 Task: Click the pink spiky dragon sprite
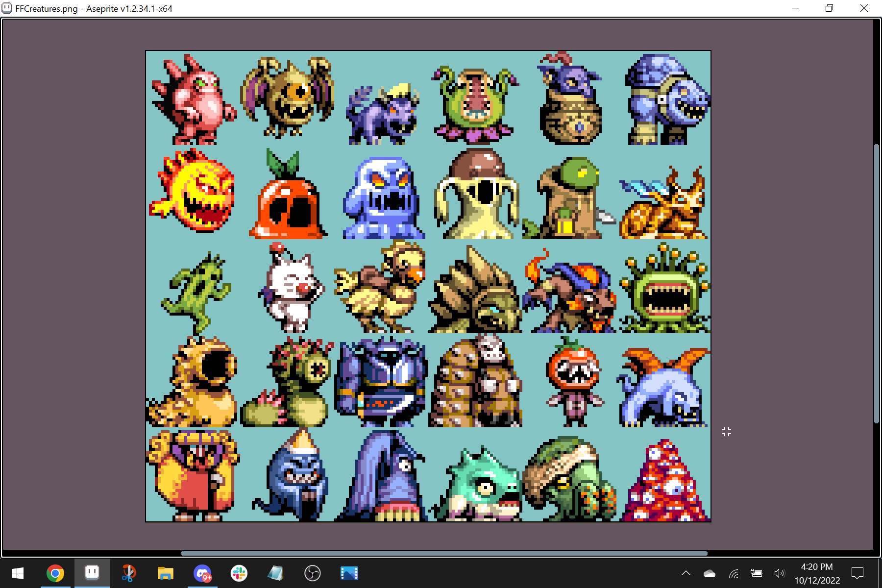click(x=194, y=100)
